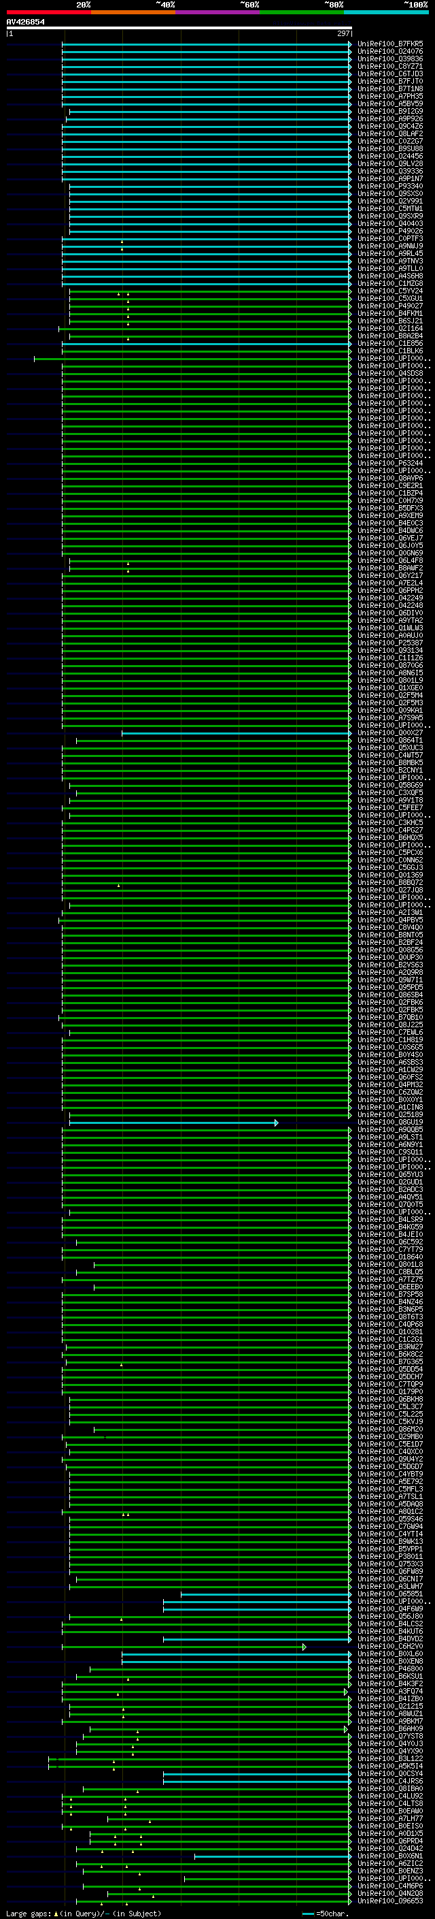Screen dimensions: 435x1919
Task: Click the UniRef100_B9I2G9 label
Action: (x=390, y=111)
